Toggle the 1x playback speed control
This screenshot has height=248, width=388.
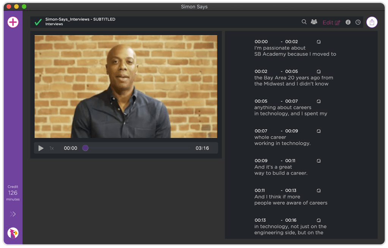point(51,148)
